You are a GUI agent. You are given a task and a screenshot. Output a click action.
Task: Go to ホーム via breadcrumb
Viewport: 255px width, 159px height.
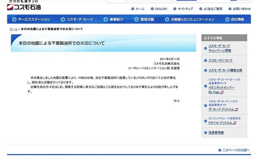pos(14,29)
